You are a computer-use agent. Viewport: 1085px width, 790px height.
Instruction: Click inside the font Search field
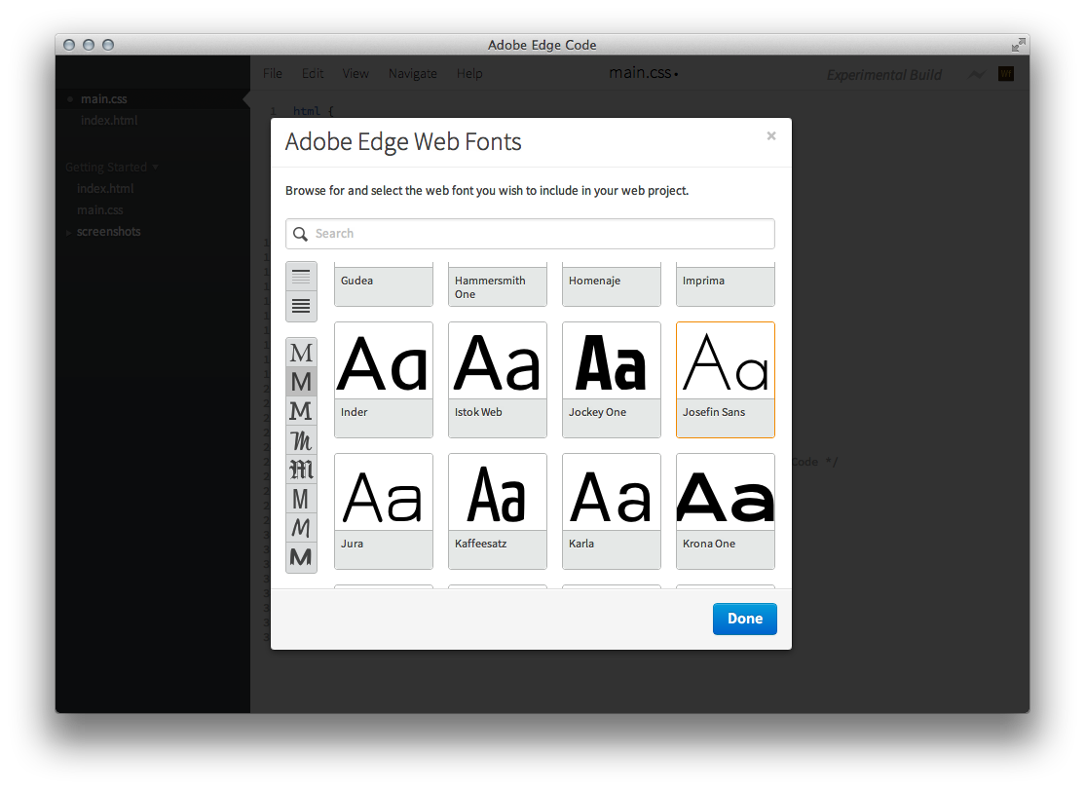tap(530, 234)
